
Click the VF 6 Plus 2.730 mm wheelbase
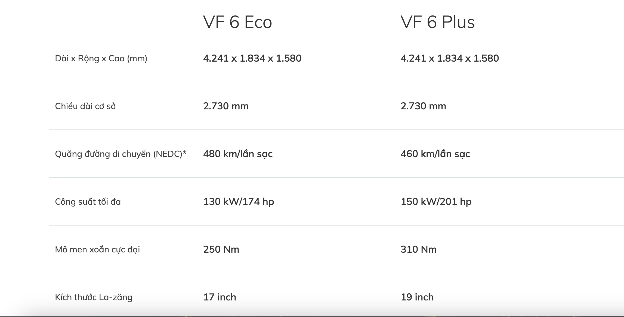tap(423, 106)
